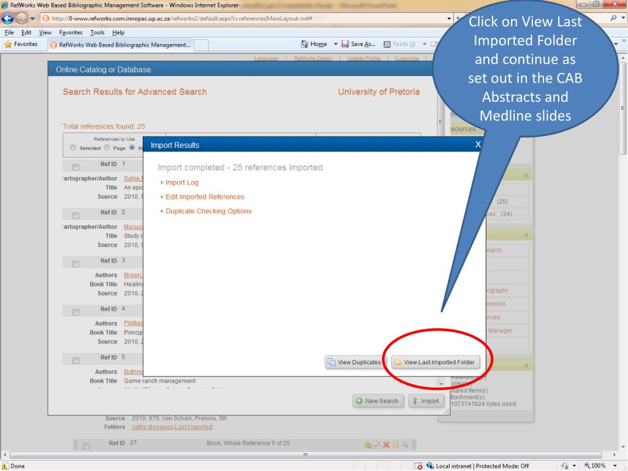Open the View menu
Viewport: 628px width, 471px height.
[x=45, y=33]
